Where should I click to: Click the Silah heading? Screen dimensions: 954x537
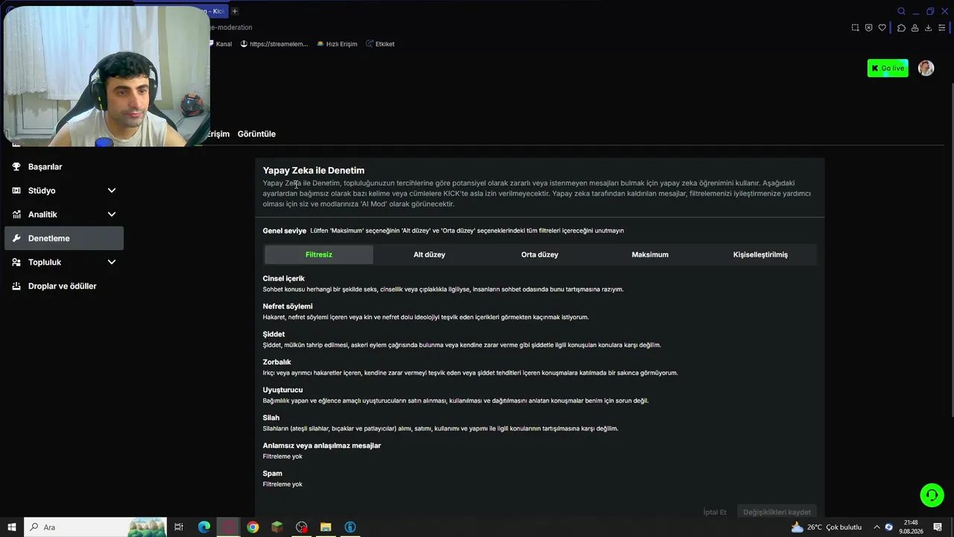271,418
